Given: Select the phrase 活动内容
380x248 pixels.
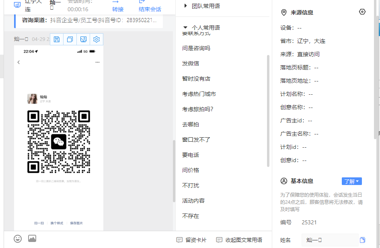Looking at the screenshot, I should 193,201.
